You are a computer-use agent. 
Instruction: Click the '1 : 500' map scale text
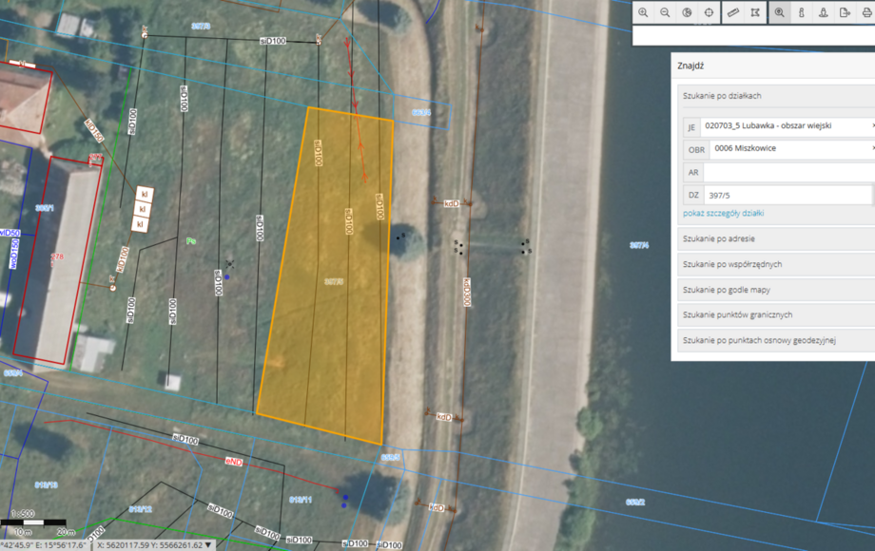[23, 513]
